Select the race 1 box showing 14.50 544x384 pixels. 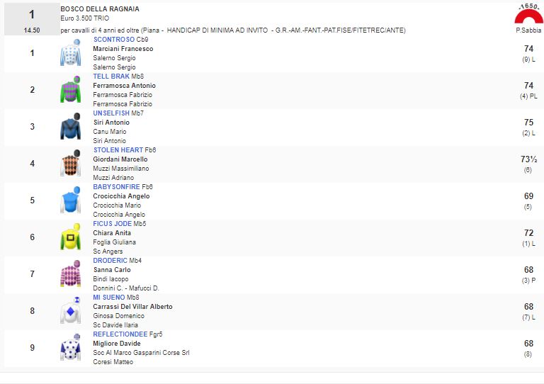coord(31,21)
